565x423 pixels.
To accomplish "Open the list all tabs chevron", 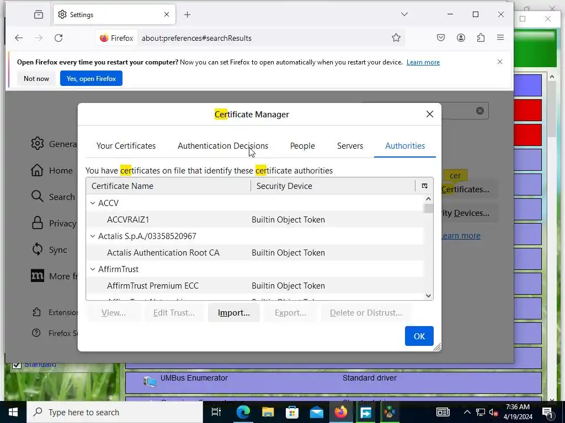I will (404, 14).
